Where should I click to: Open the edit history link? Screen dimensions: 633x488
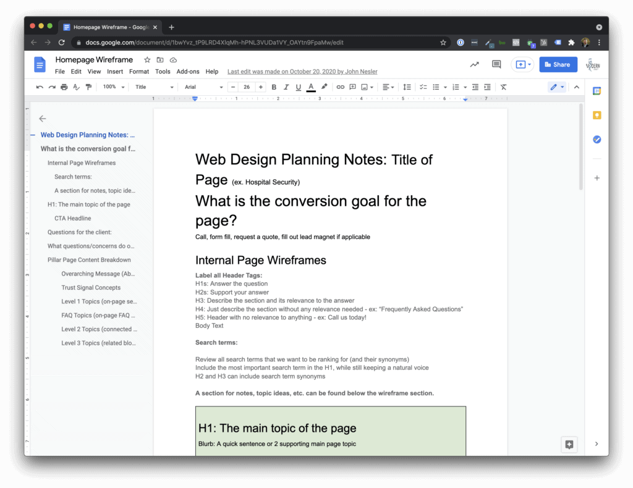click(x=302, y=71)
